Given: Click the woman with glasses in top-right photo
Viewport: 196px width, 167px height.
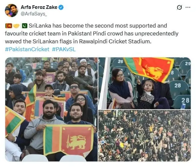Looking at the screenshot, I should (120, 89).
